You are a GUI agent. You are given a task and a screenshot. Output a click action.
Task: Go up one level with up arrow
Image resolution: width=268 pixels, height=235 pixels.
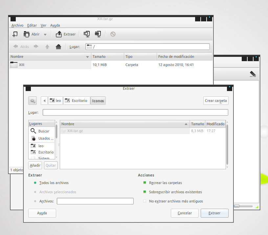point(47,47)
